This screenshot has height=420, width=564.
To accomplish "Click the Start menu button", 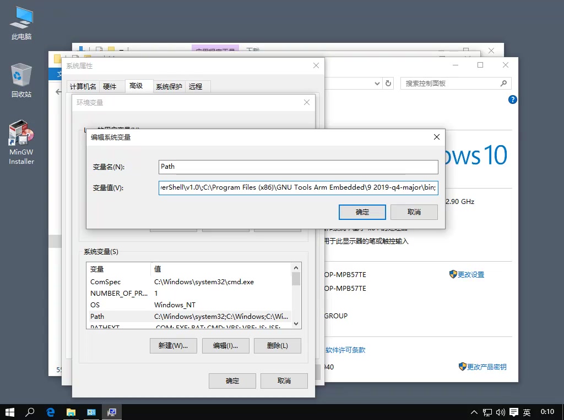I will (x=10, y=412).
